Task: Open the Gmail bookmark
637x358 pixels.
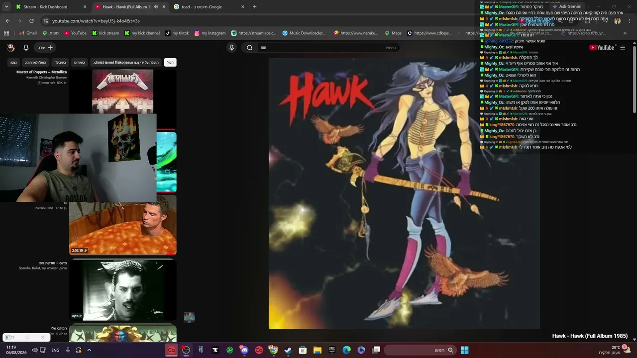Action: point(27,33)
